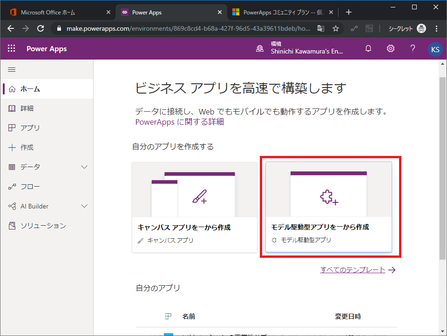Image resolution: width=447 pixels, height=336 pixels.
Task: Click the browser address bar URL
Action: click(188, 28)
